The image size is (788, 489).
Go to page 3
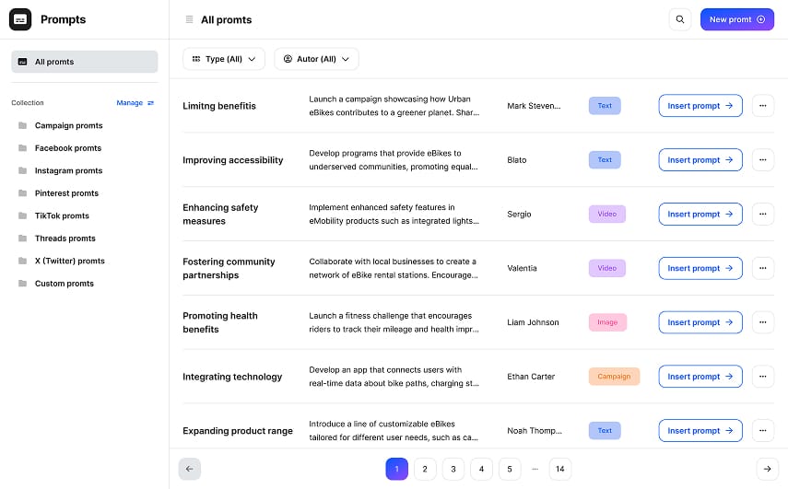click(453, 469)
